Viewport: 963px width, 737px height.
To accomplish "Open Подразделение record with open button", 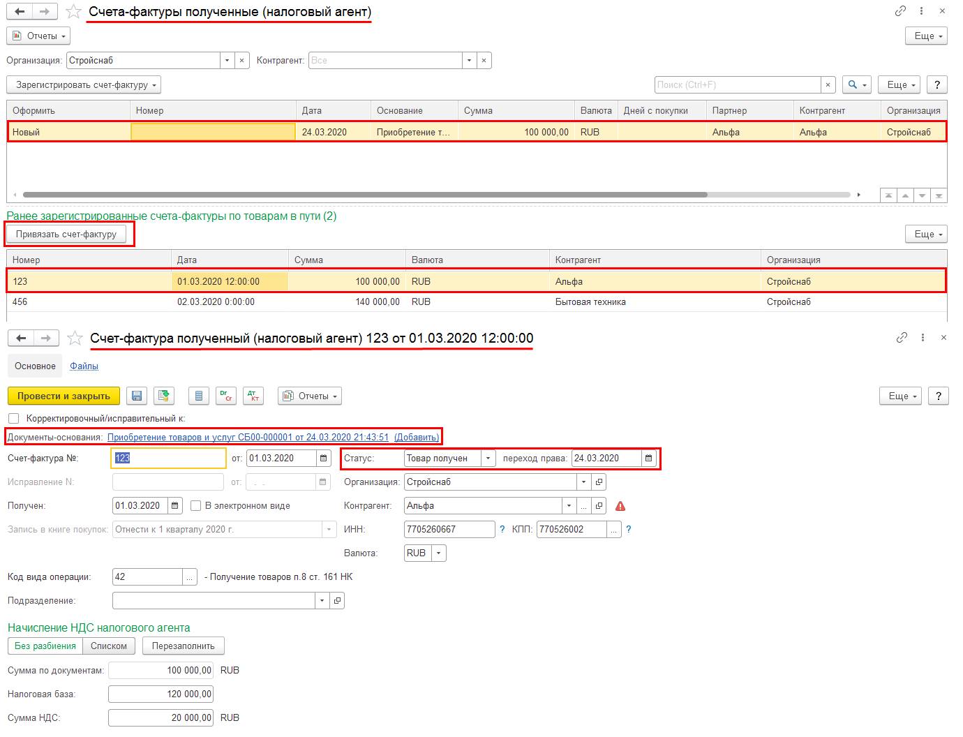I will coord(338,601).
